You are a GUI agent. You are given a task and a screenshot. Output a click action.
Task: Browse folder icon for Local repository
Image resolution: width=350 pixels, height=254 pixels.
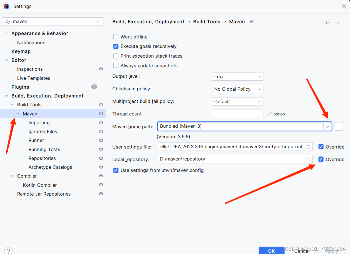pos(307,159)
